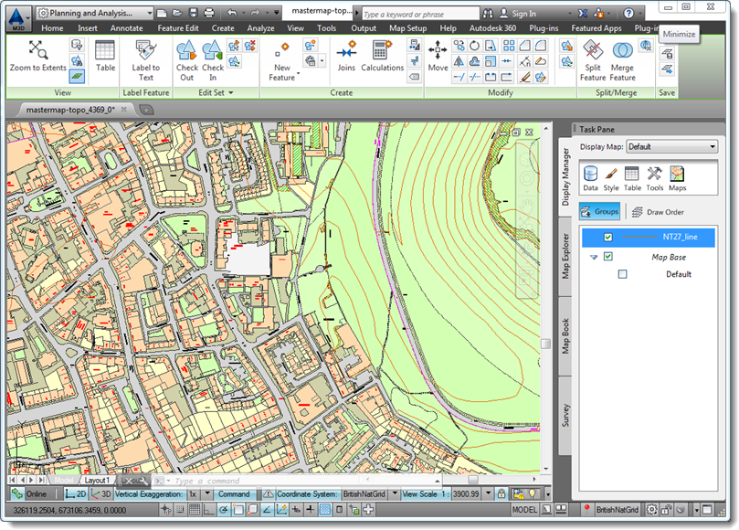Image resolution: width=739 pixels, height=530 pixels.
Task: Expand the New Feature dropdown arrow
Action: 298,75
